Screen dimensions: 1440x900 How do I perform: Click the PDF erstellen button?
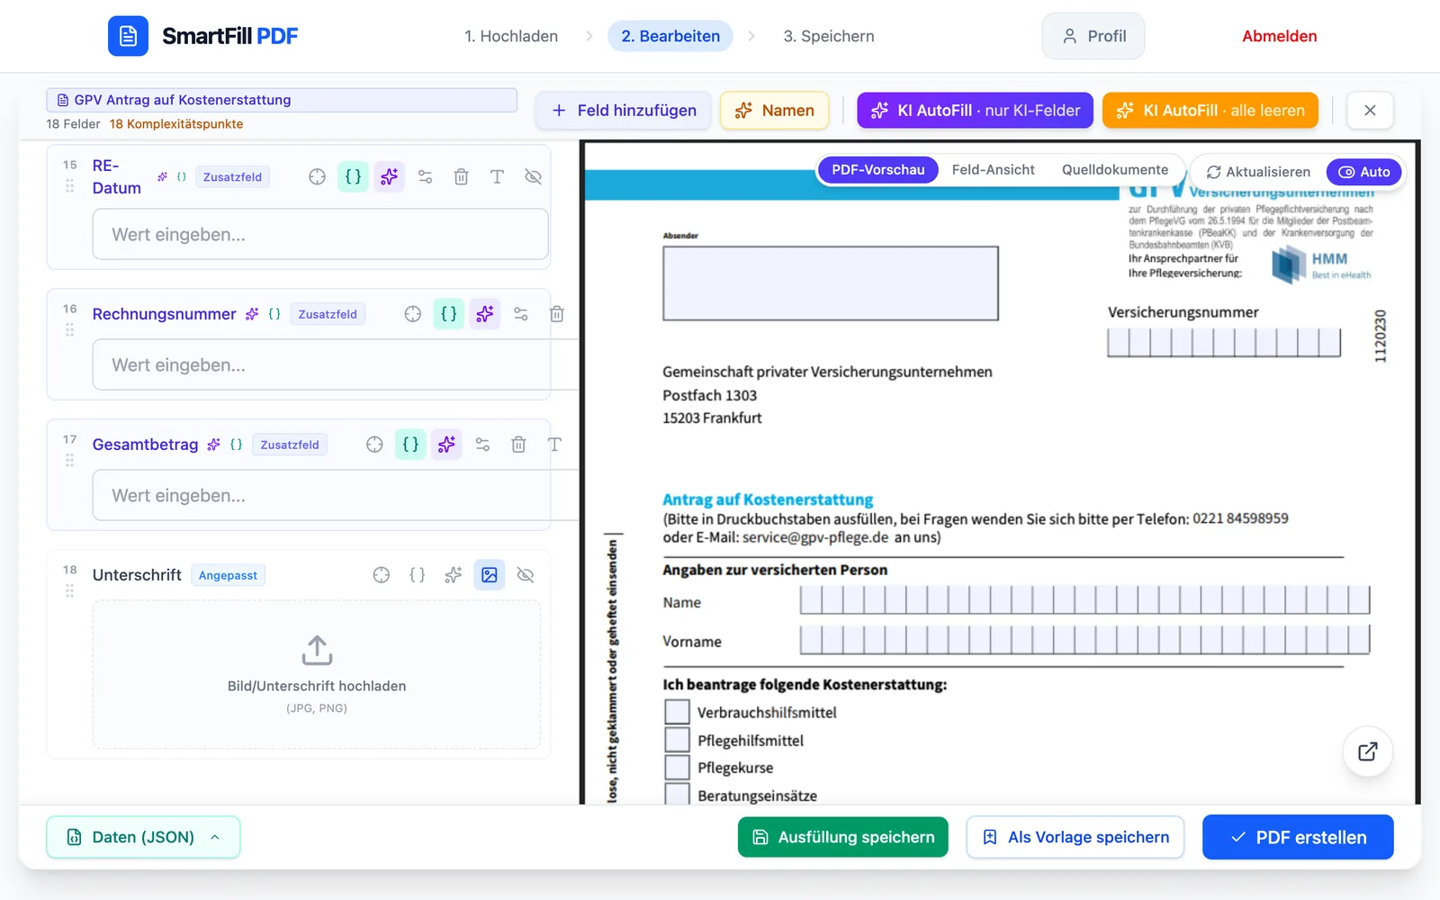click(1298, 837)
